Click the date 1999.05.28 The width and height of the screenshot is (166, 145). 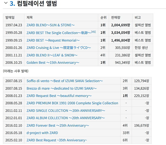(14, 33)
